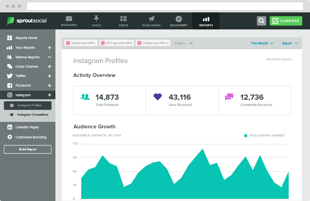310x201 pixels.
Task: Click the 12,736 Comments Received value
Action: 252,97
